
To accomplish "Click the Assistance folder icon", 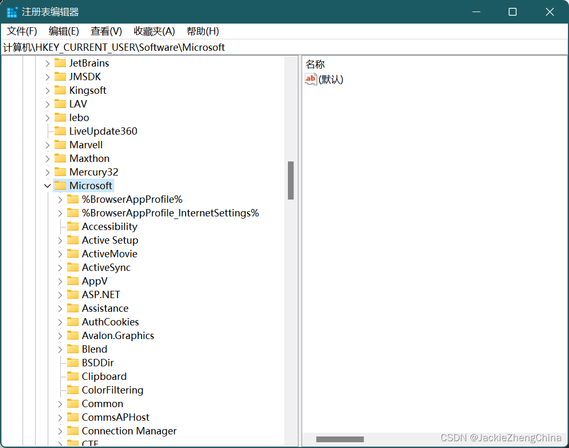I will (73, 309).
